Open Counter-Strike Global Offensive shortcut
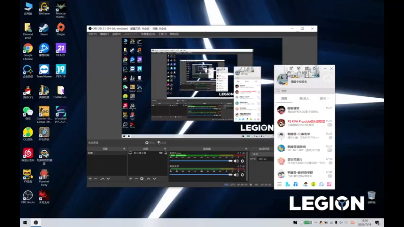Image resolution: width=404 pixels, height=227 pixels. (x=44, y=115)
